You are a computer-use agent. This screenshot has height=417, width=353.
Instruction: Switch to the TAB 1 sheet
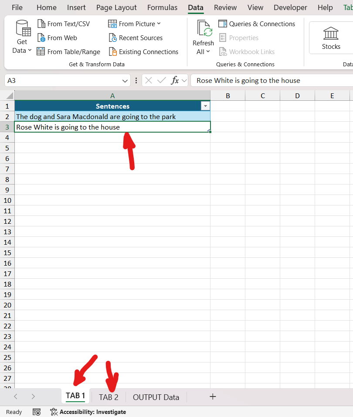point(75,396)
